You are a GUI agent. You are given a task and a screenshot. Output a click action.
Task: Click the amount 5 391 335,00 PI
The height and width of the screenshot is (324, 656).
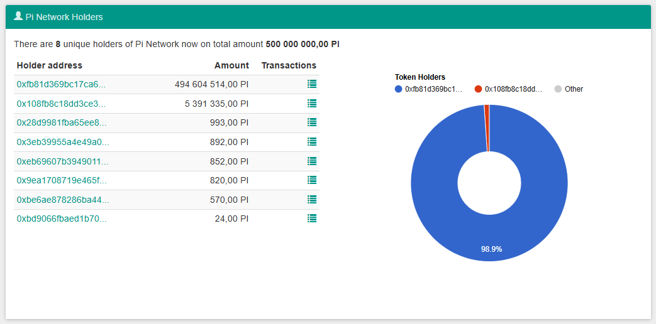pyautogui.click(x=217, y=104)
